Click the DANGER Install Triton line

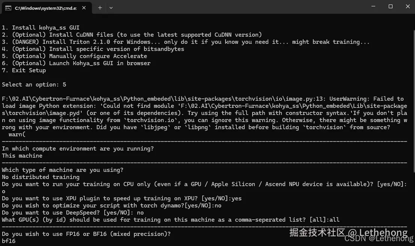click(185, 42)
